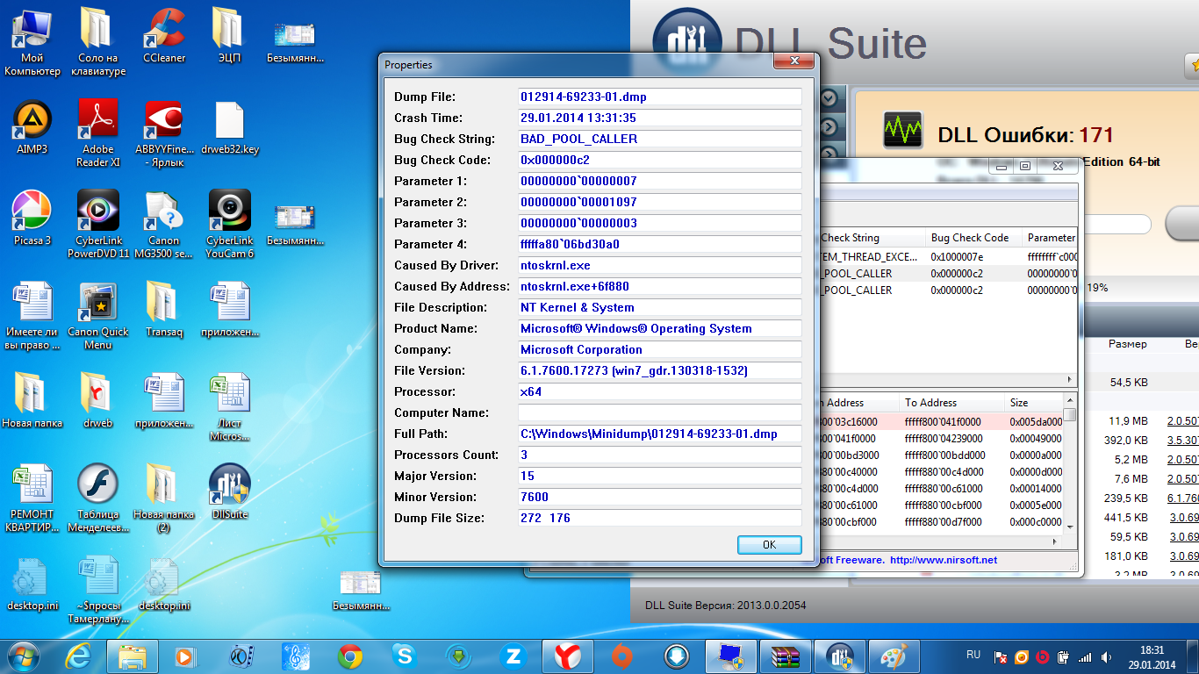Click the Размер column header in DLL Suite

tap(1127, 344)
